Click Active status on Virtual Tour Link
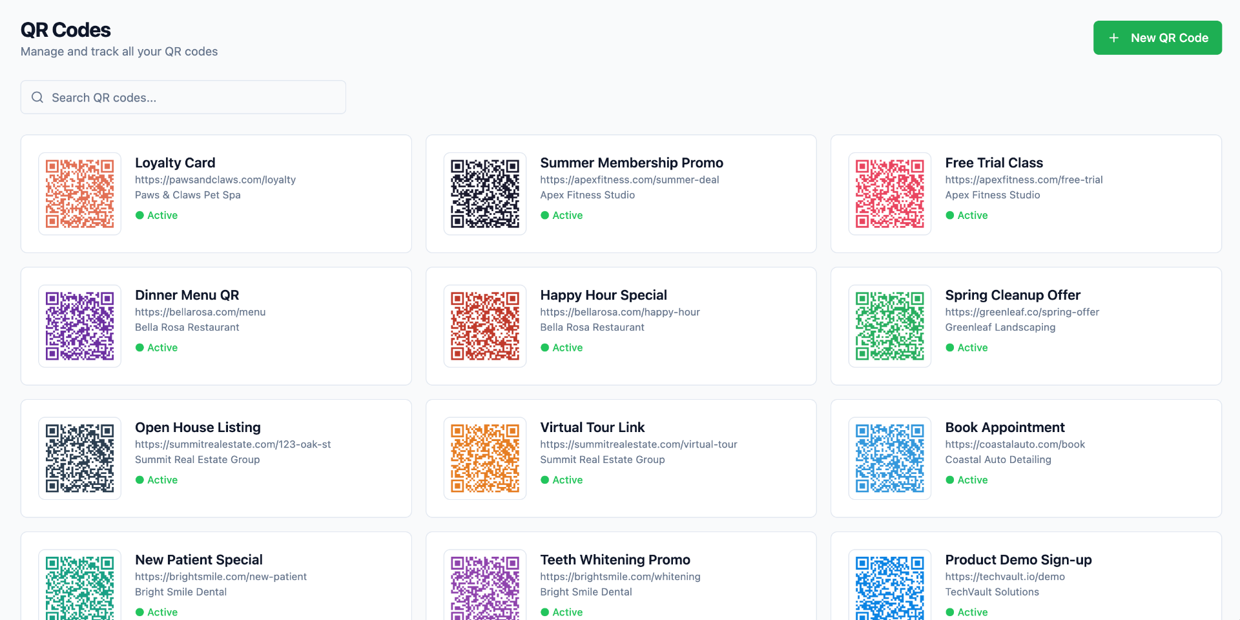Screen dimensions: 1240x620 562,480
